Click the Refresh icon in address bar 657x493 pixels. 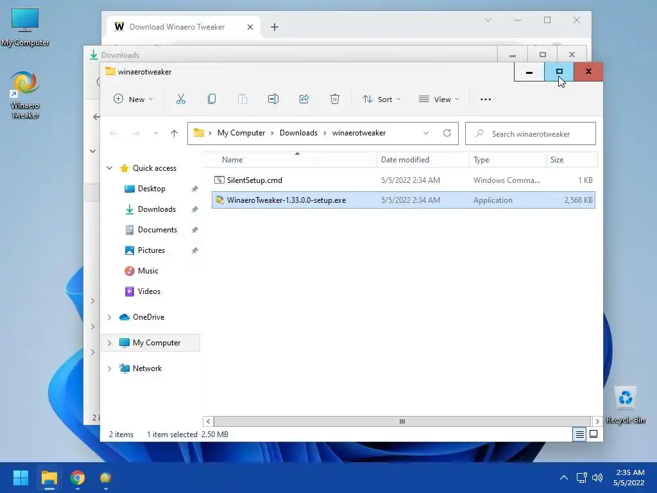click(447, 133)
